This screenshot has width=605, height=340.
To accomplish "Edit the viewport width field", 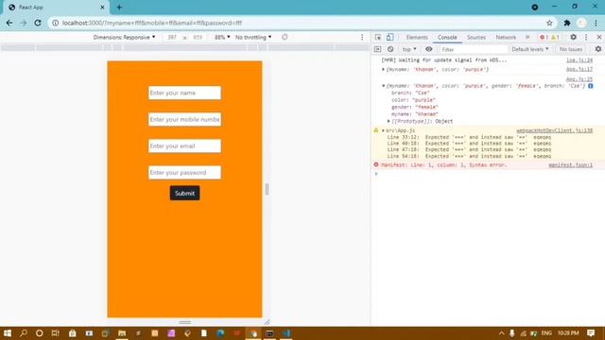I will coord(172,38).
